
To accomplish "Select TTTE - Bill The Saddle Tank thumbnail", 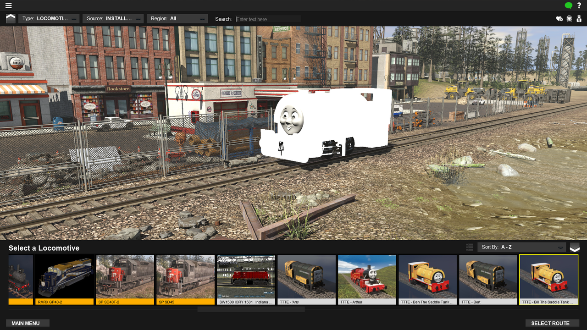I will 548,280.
